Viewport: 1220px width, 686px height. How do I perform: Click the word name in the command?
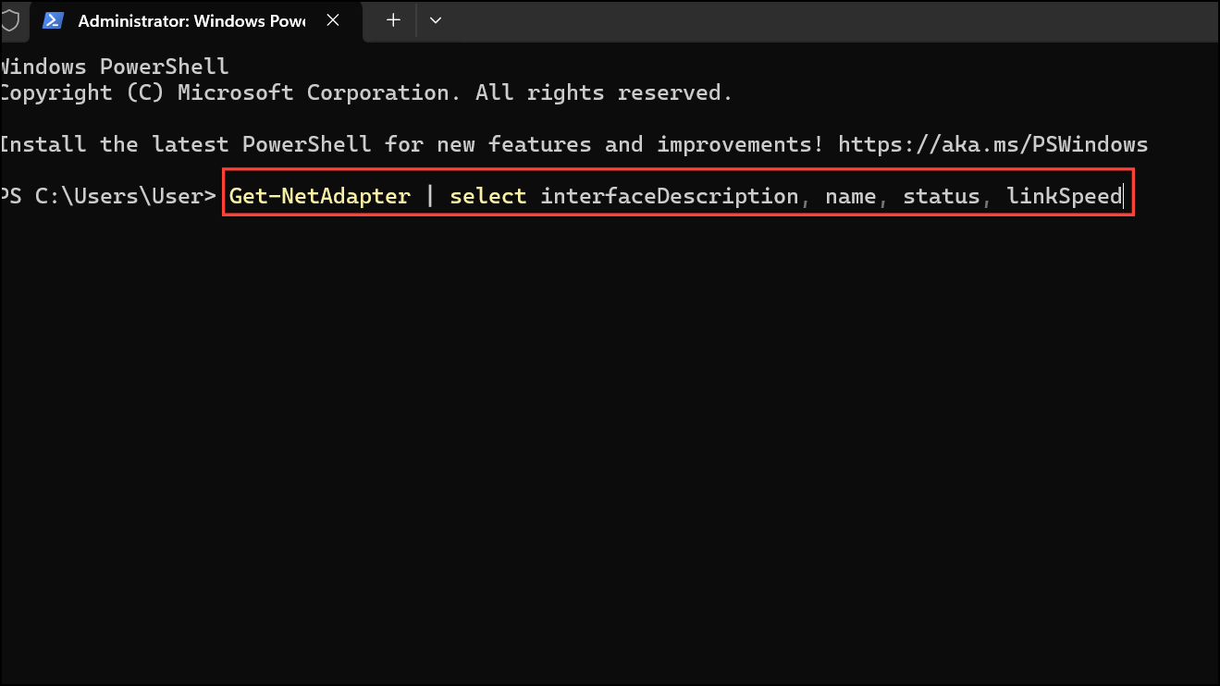[853, 196]
